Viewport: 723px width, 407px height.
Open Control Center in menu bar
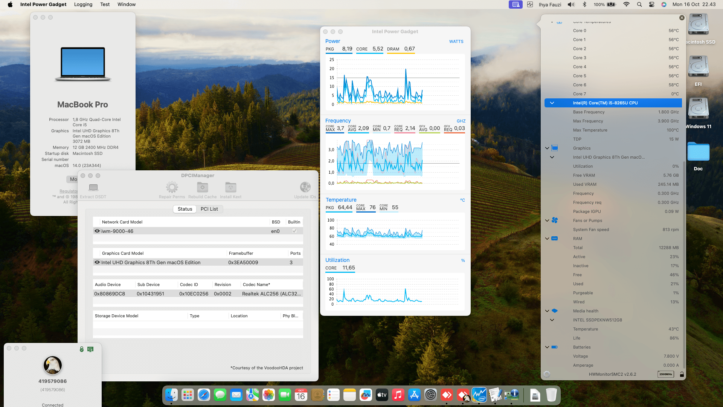point(651,5)
